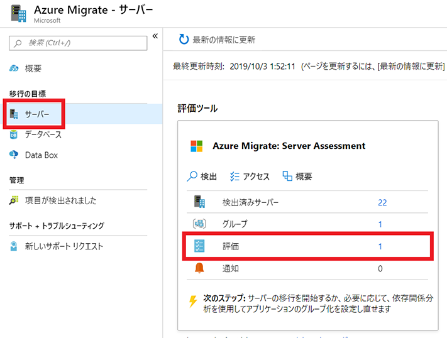The height and width of the screenshot is (338, 447).
Task: Open the グループ count link 1
Action: pyautogui.click(x=380, y=224)
